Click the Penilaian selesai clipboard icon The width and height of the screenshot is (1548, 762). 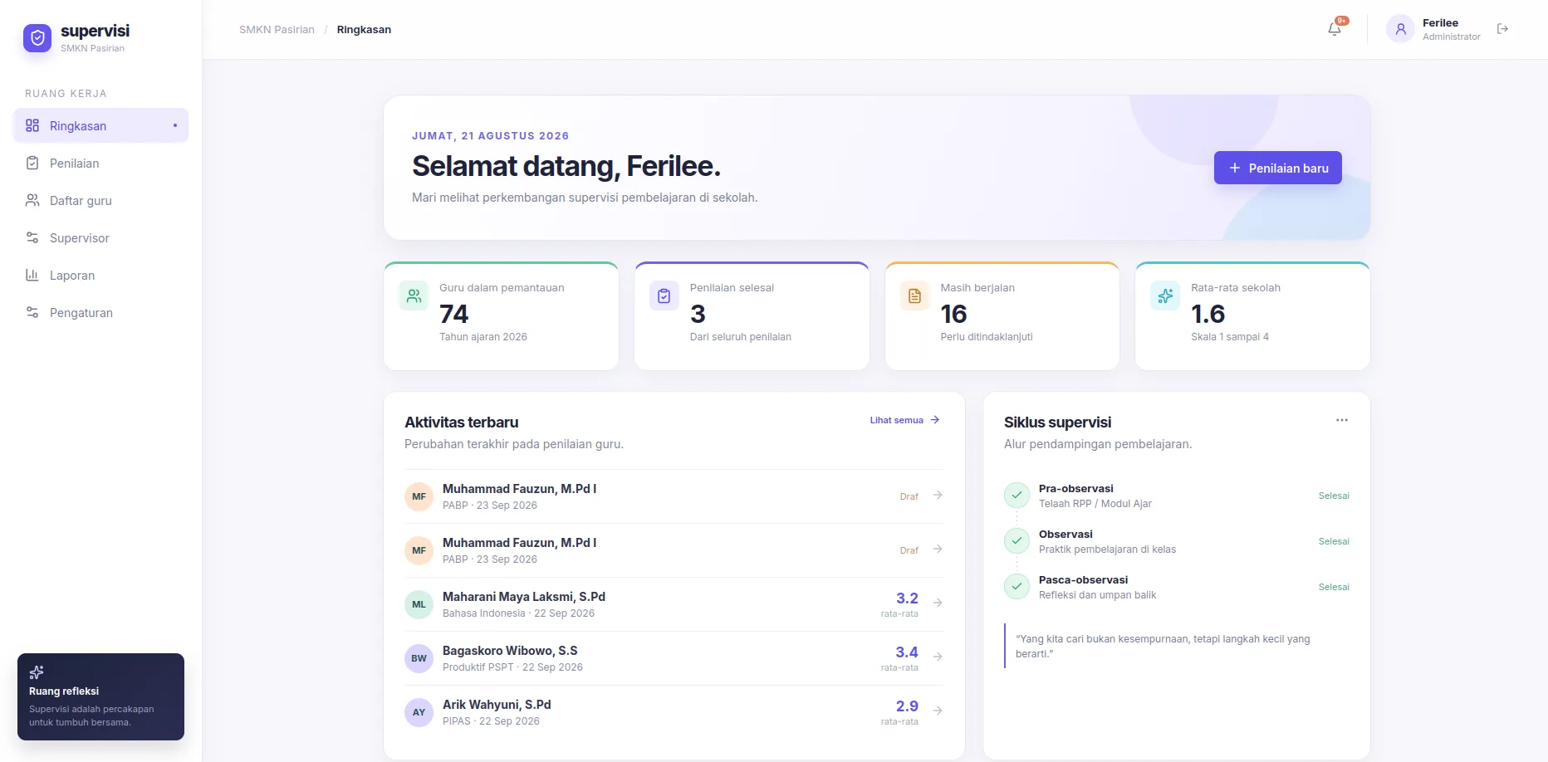(x=664, y=296)
